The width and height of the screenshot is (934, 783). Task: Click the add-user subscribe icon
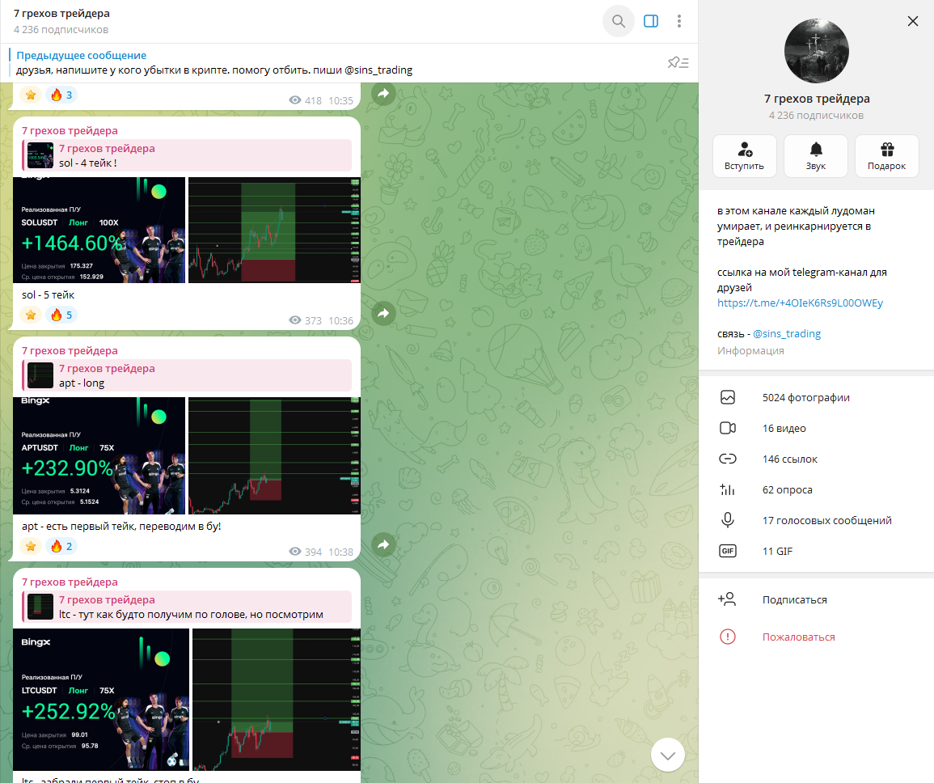tap(727, 599)
